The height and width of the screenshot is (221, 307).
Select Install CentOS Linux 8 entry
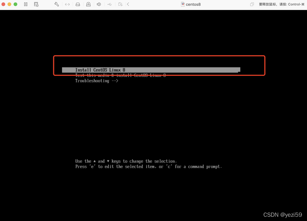(x=151, y=70)
